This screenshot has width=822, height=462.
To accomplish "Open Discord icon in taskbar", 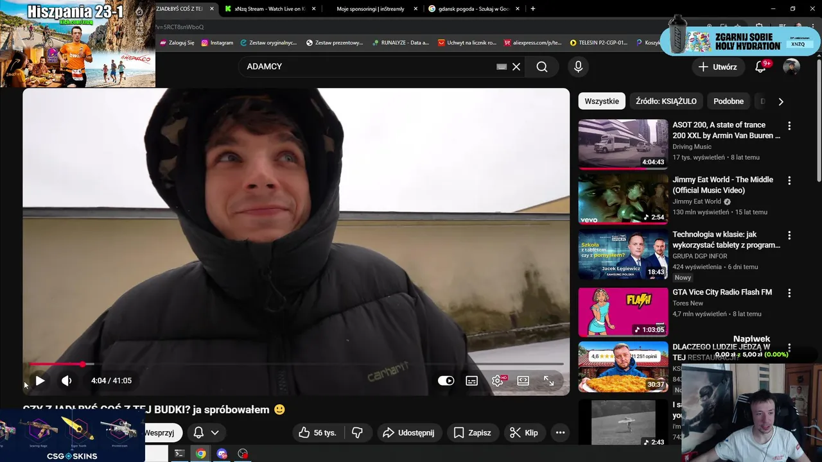I will tap(222, 454).
